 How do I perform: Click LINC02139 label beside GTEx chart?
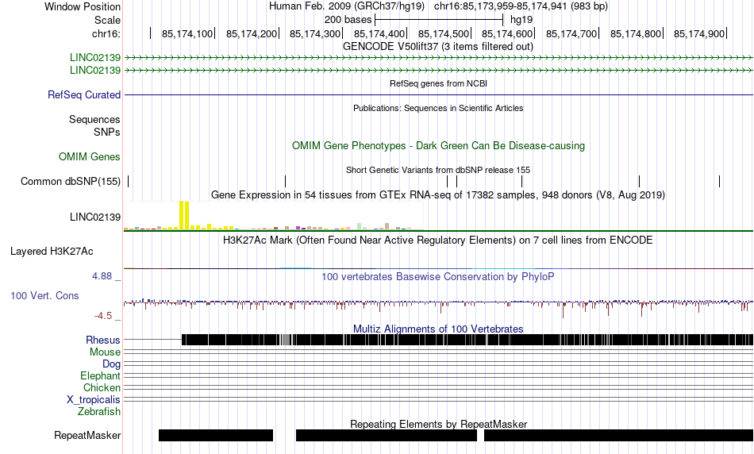tap(95, 217)
